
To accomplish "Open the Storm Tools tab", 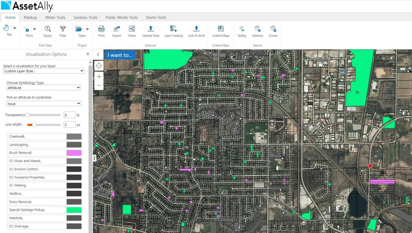I will coord(156,17).
